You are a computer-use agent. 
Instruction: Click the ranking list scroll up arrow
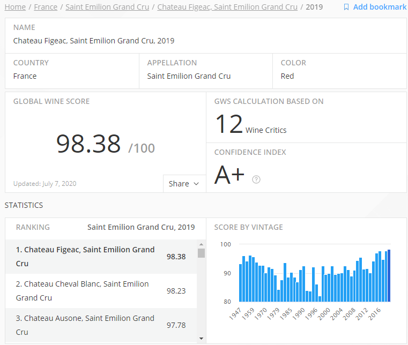(x=201, y=244)
